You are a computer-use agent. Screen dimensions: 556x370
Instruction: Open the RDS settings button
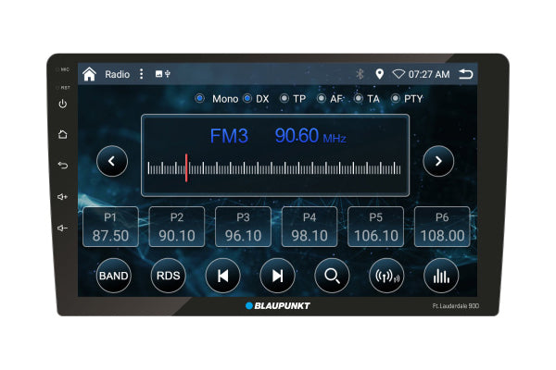[168, 276]
